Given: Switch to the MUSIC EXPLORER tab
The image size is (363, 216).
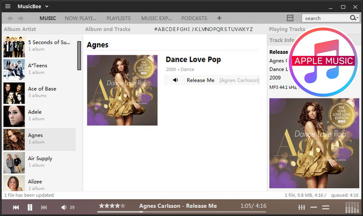Looking at the screenshot, I should (156, 18).
